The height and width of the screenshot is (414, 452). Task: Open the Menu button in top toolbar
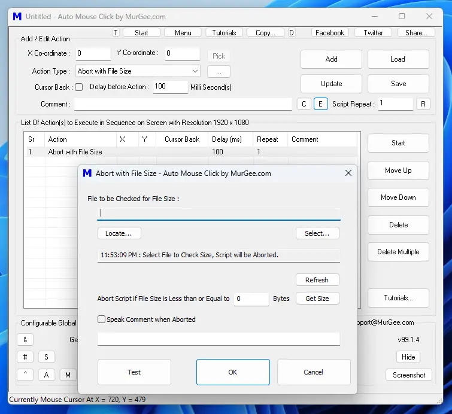click(183, 32)
